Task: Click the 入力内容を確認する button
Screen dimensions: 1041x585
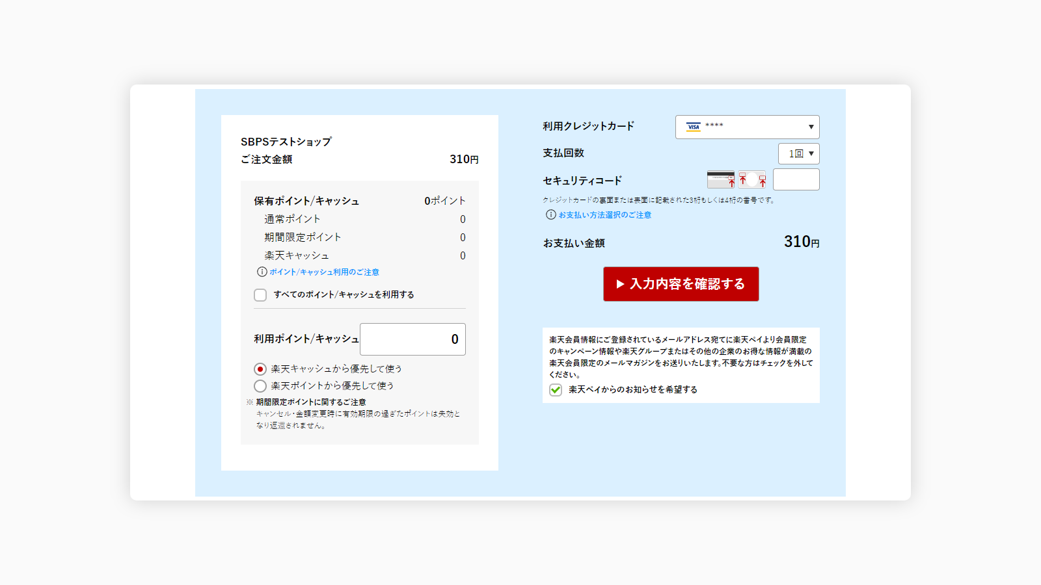Action: point(681,284)
